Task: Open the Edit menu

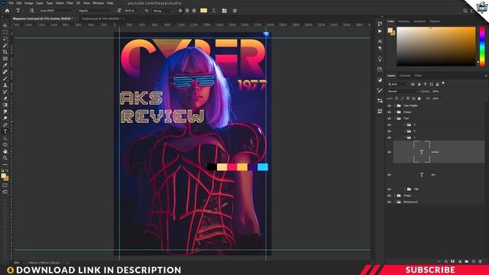Action: point(19,3)
